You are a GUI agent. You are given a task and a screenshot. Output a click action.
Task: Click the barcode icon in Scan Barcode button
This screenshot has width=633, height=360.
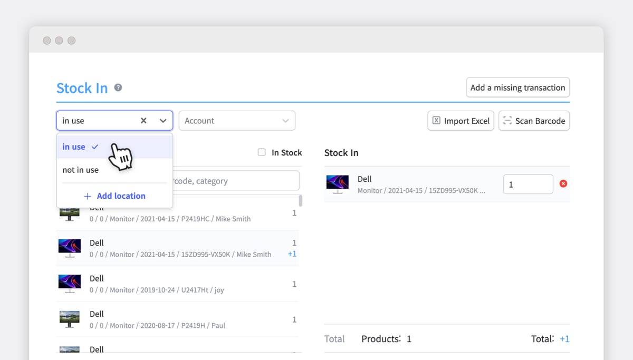coord(509,121)
